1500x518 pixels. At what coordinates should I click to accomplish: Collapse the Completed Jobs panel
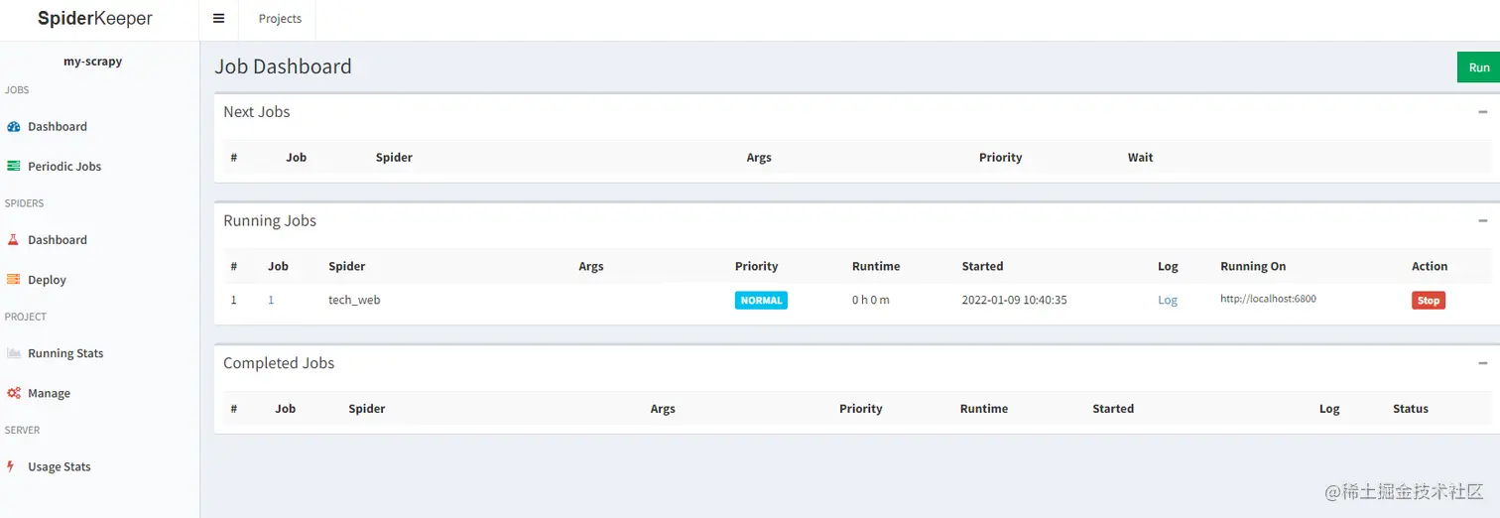[x=1482, y=363]
